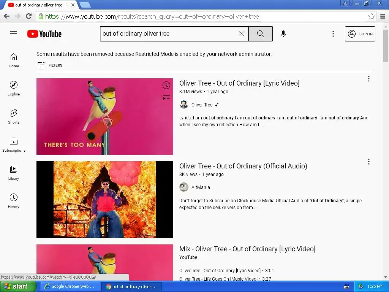Switch to Google Chrome Web taskbar item
The image size is (389, 292).
tap(70, 287)
